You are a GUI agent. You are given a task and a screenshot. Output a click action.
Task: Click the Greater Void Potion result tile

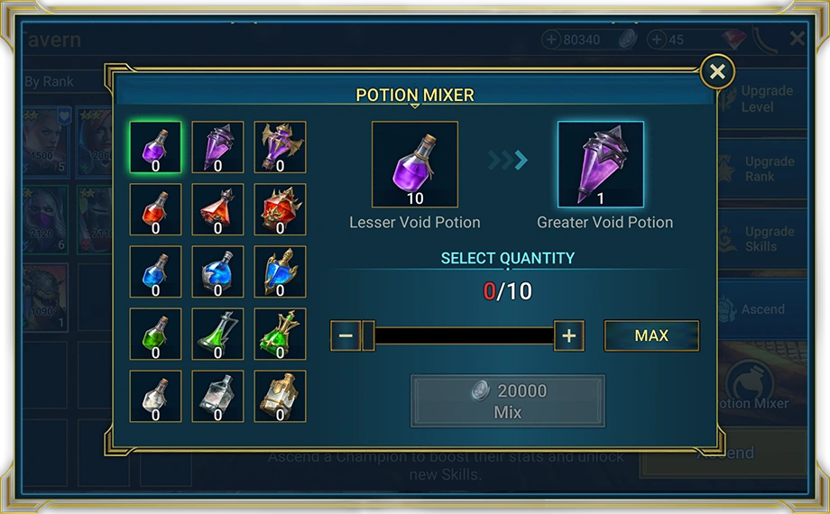(601, 164)
